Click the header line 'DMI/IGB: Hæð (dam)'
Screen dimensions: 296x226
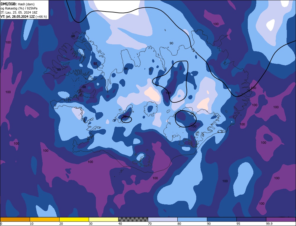pos(17,4)
